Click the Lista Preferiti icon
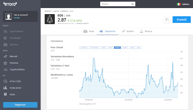The width and height of the screenshot is (193, 110). click(x=5, y=31)
